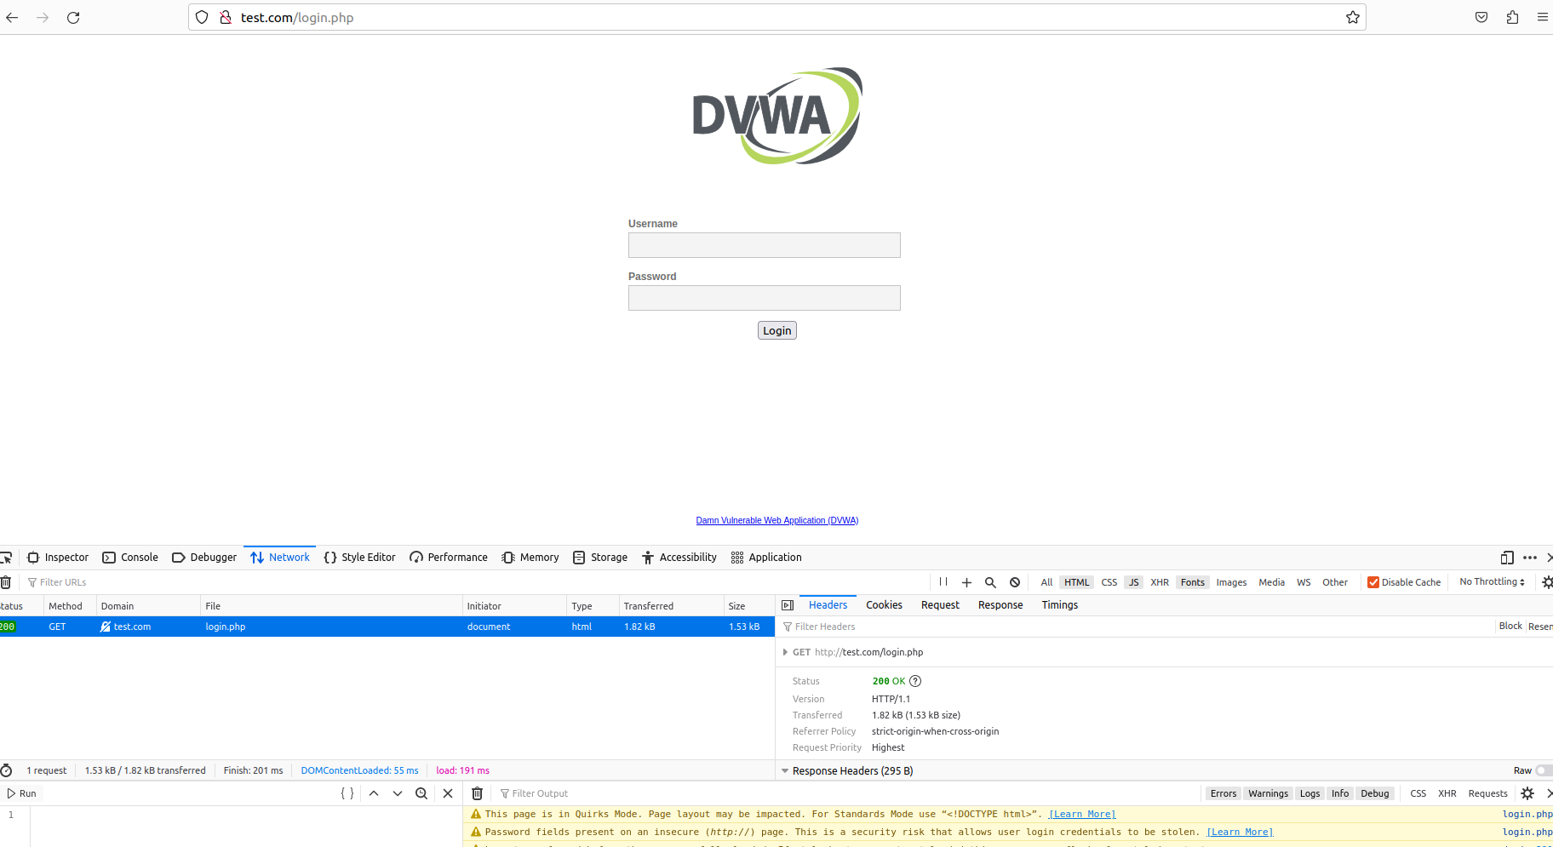The image size is (1553, 847).
Task: Click Run in the console editor
Action: point(22,793)
